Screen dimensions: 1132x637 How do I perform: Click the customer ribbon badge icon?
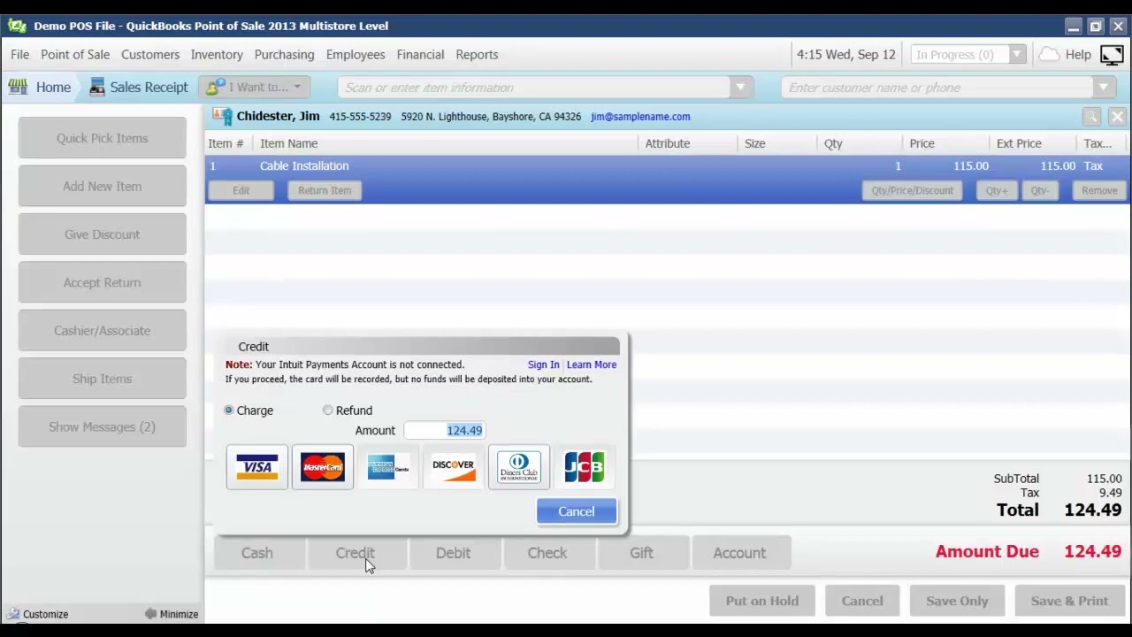pyautogui.click(x=223, y=116)
